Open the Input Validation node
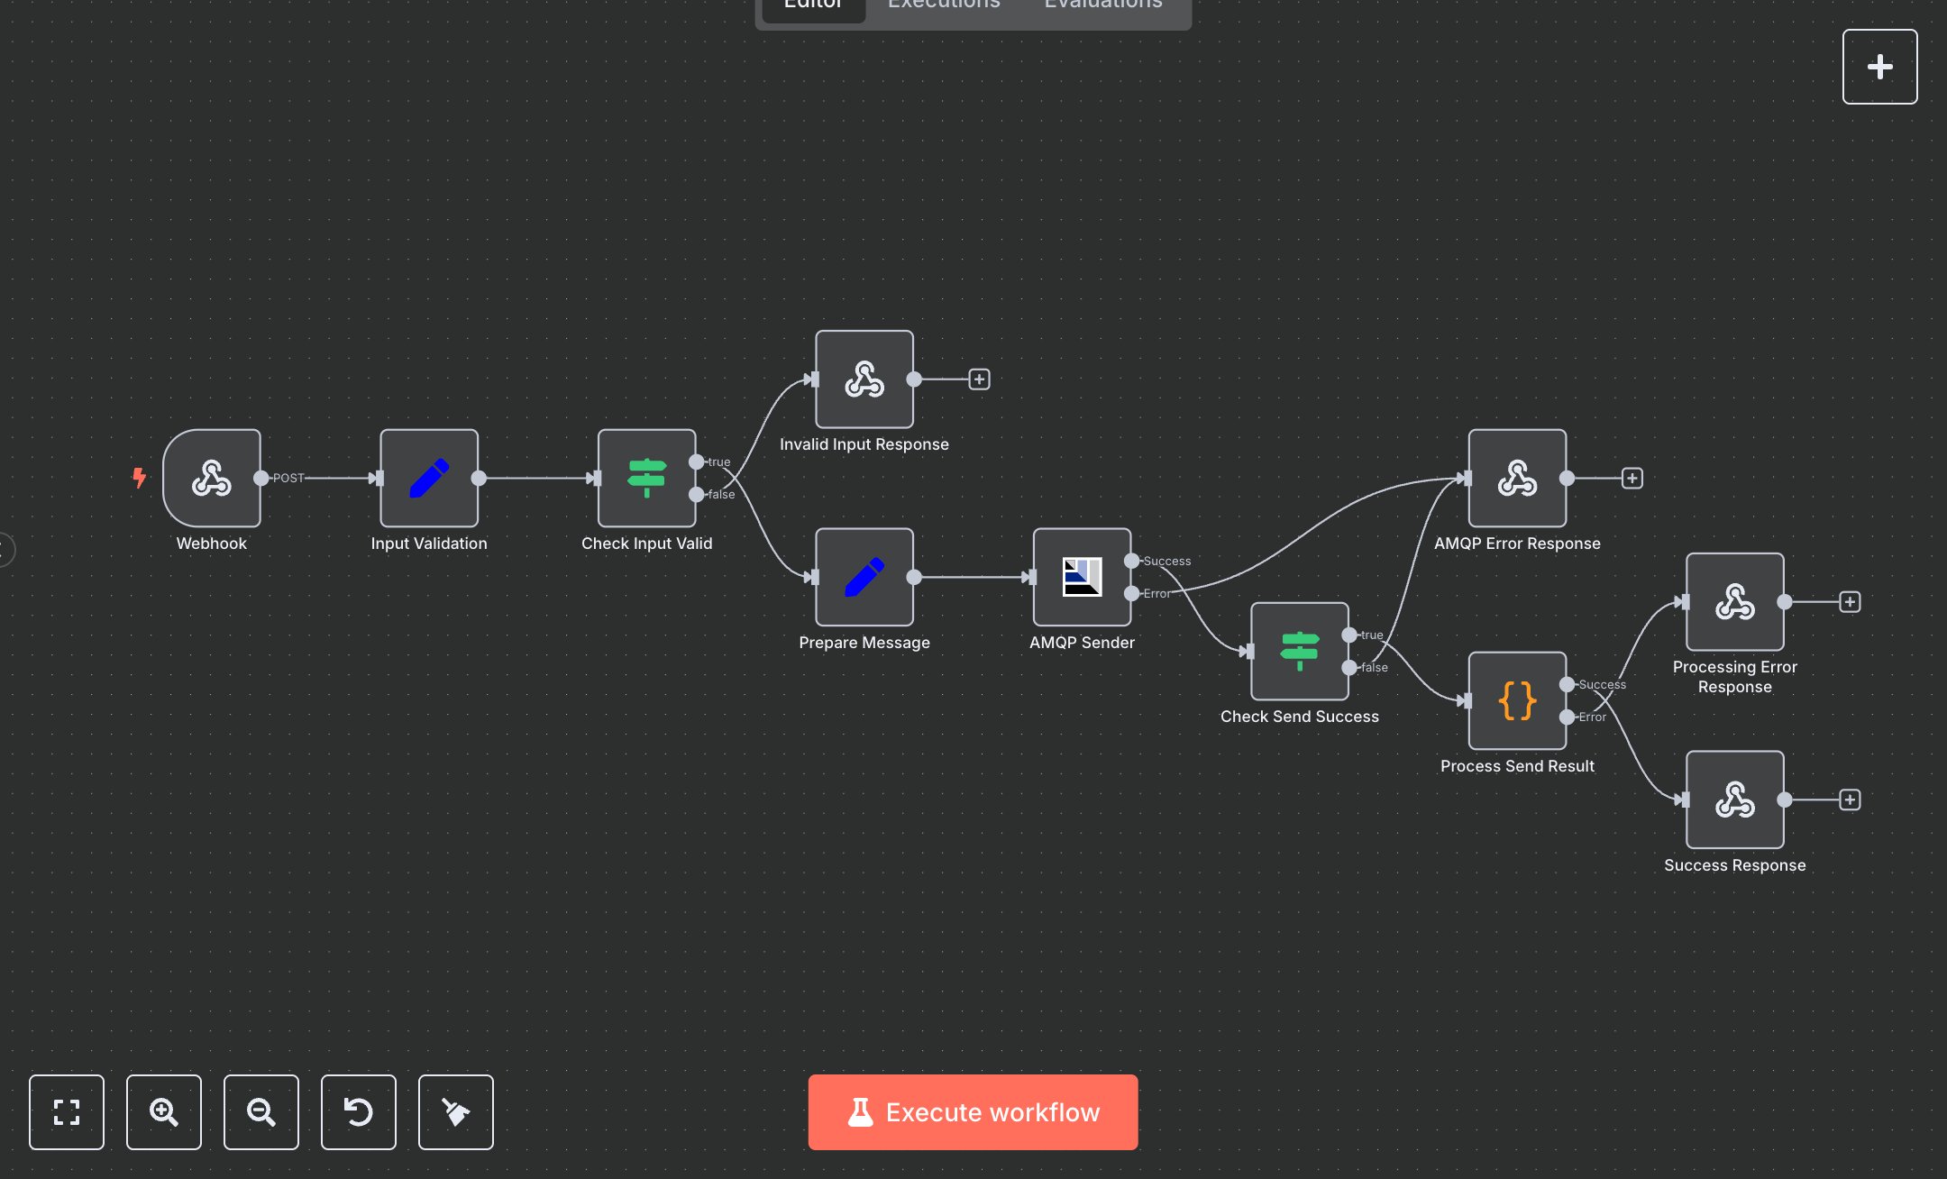 coord(429,478)
